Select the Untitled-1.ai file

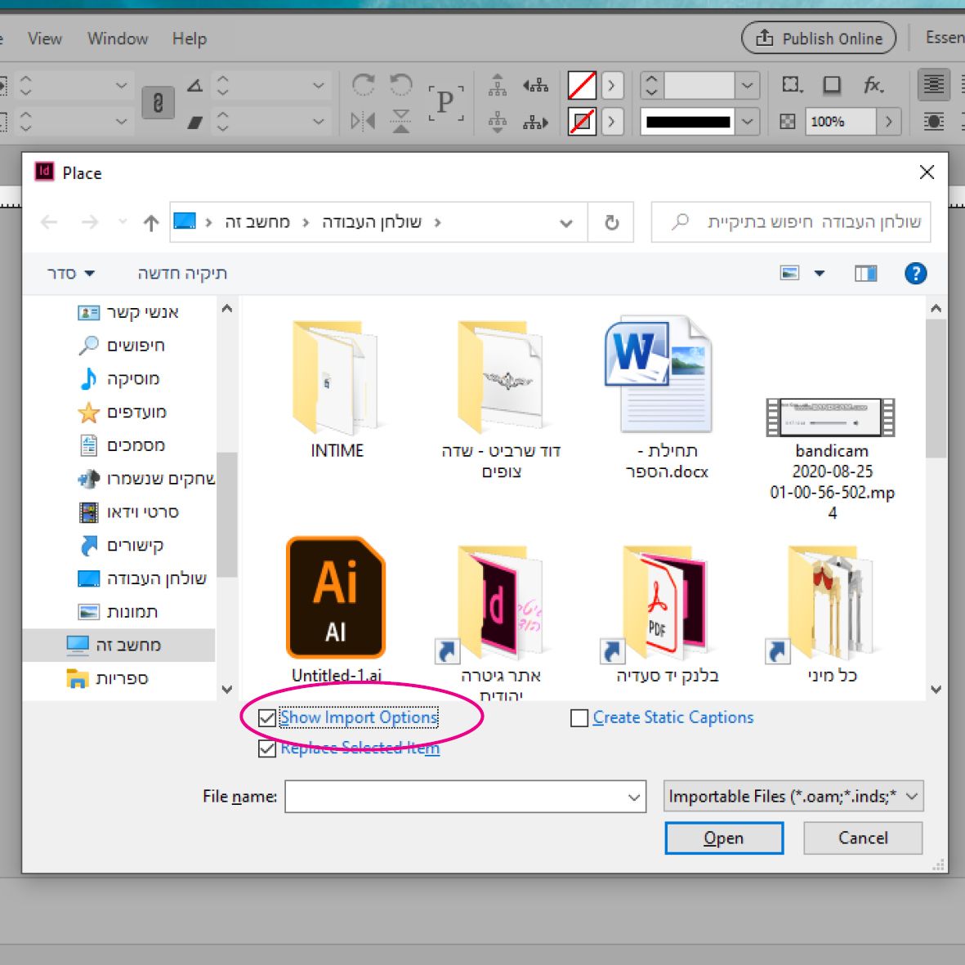336,610
